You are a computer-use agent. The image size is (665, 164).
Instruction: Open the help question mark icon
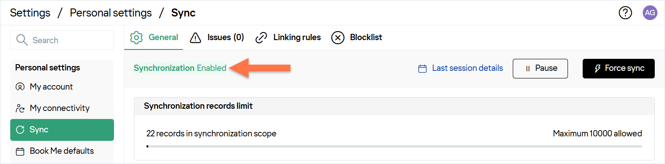625,13
